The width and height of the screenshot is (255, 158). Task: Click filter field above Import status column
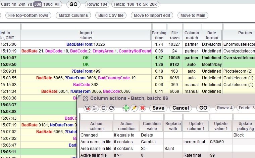tap(86, 26)
